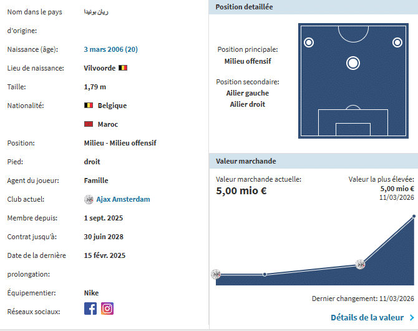418x331 pixels.
Task: Select the left winger marker on the pitch
Action: [x=309, y=42]
